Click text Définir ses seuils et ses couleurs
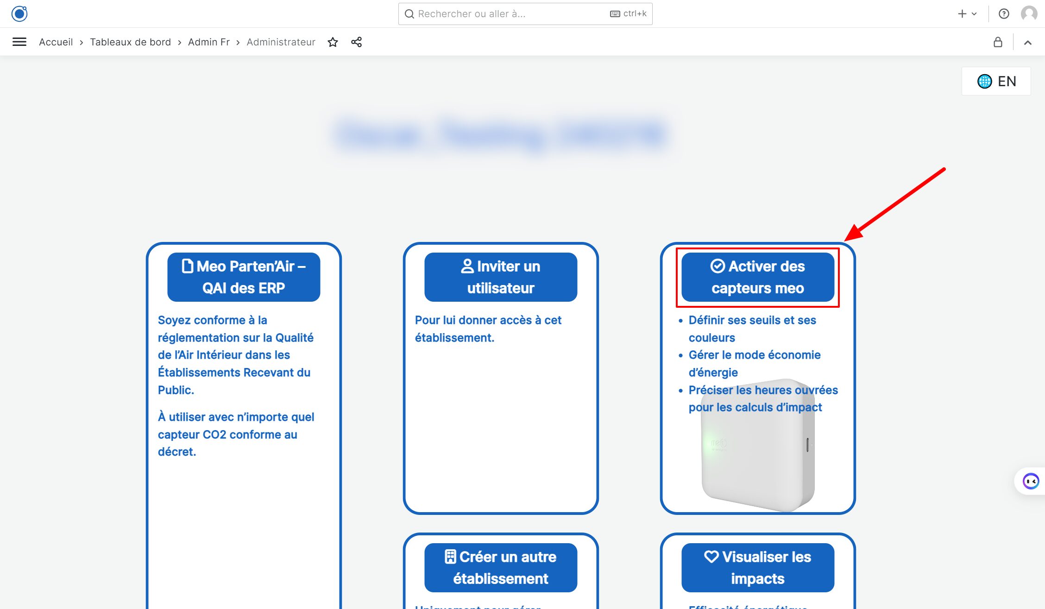 (x=752, y=329)
